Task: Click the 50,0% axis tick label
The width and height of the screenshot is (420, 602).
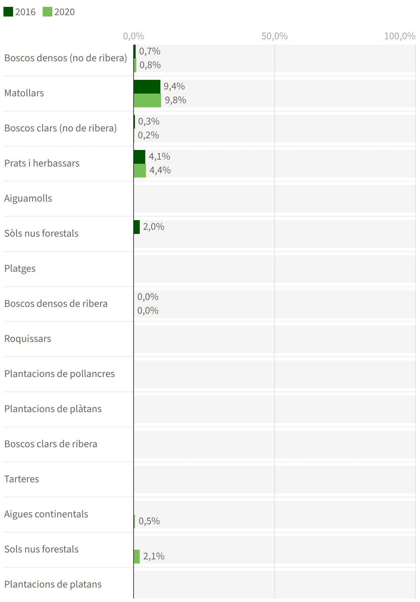Action: click(x=274, y=36)
